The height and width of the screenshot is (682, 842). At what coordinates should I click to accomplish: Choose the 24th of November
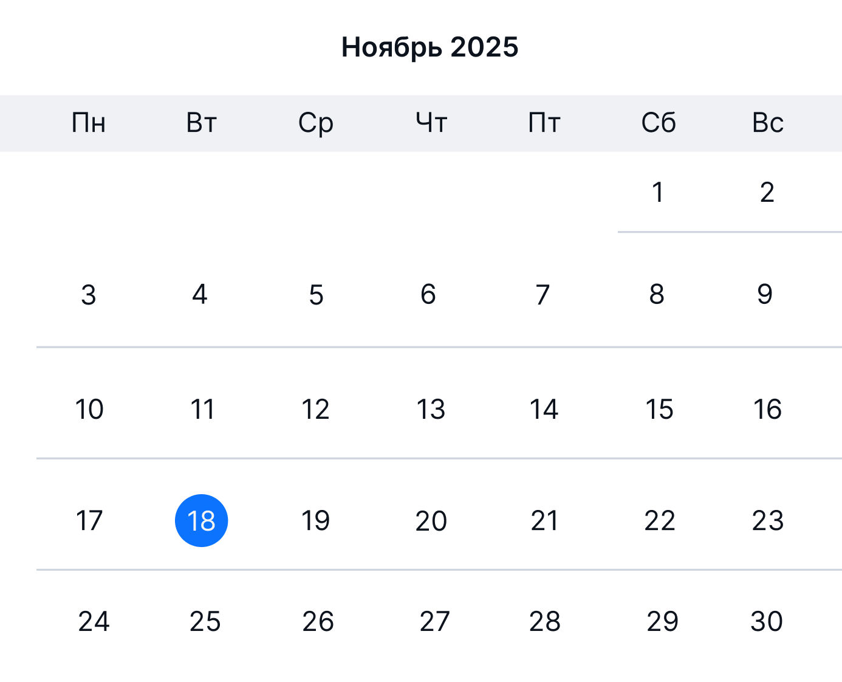pos(92,622)
